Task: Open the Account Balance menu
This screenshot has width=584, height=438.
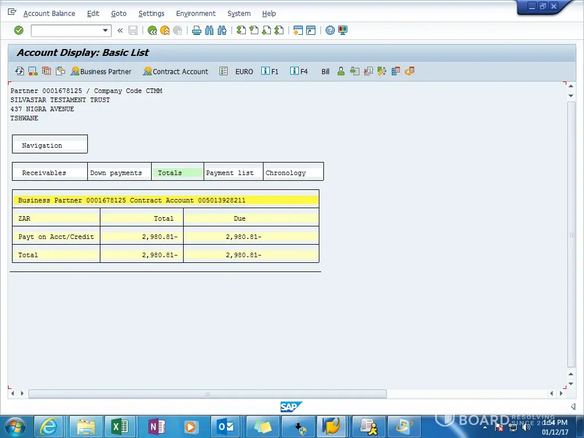Action: tap(48, 13)
